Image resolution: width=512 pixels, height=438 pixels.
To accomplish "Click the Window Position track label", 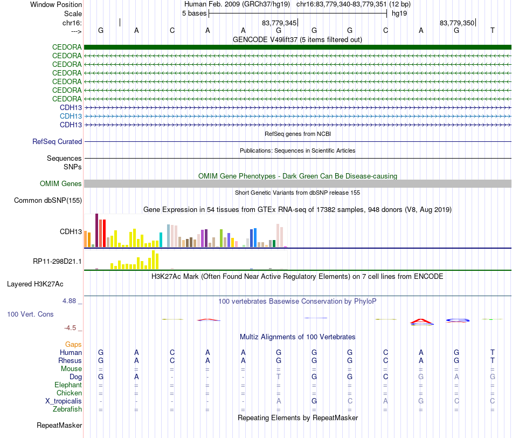I will tap(56, 4).
